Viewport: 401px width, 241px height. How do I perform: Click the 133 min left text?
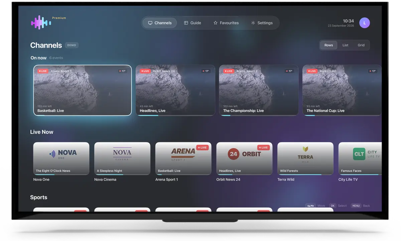tap(44, 106)
